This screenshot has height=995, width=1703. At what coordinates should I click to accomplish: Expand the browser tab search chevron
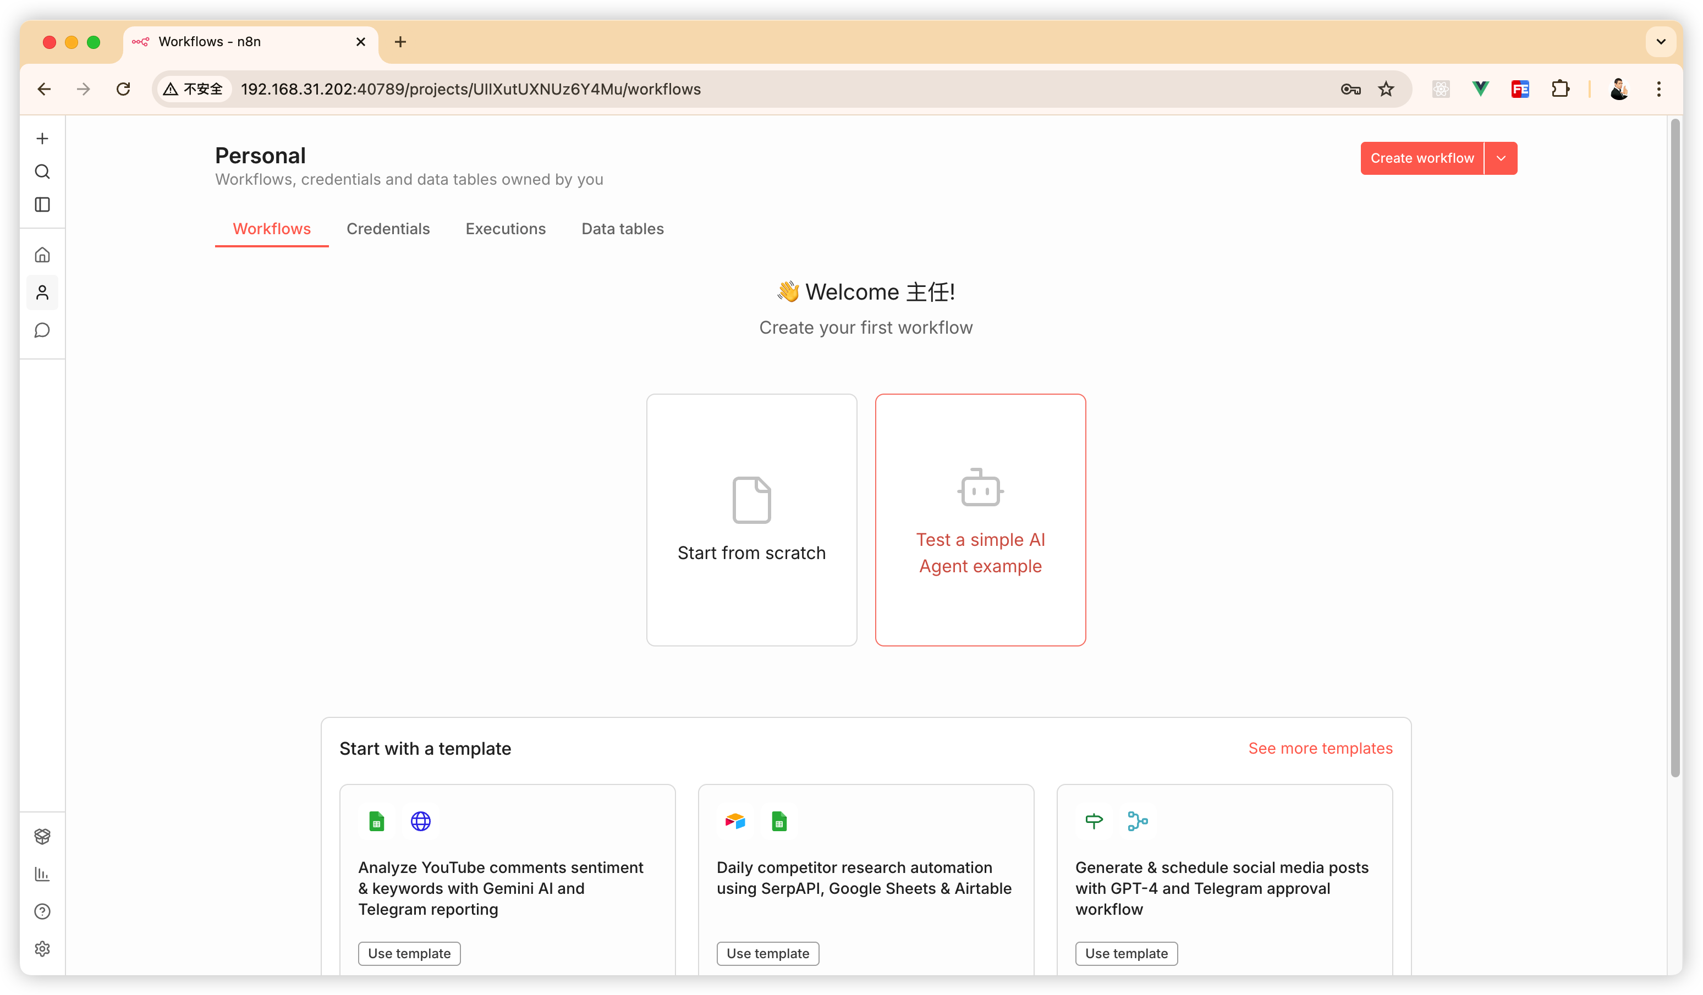click(1661, 42)
